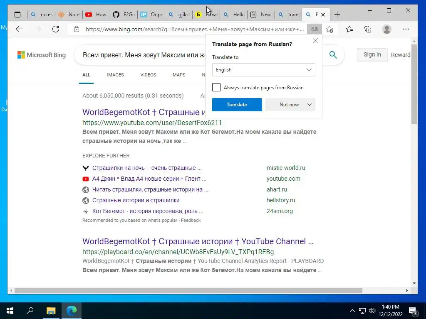Open 'Страшные истории и страшилки' link
Screen dimensions: 426x319
136,201
